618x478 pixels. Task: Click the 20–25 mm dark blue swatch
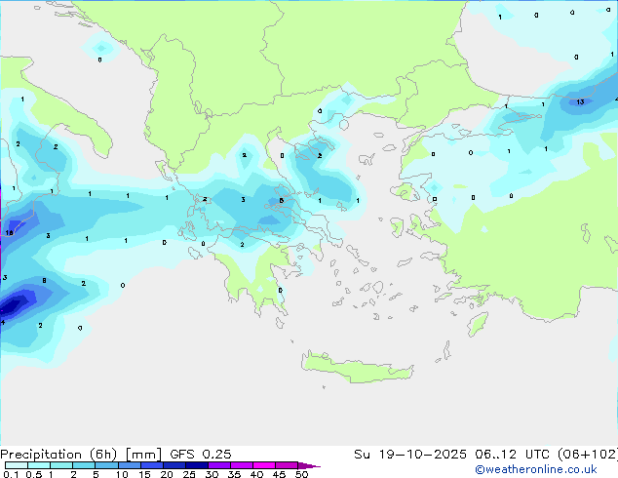click(x=174, y=465)
